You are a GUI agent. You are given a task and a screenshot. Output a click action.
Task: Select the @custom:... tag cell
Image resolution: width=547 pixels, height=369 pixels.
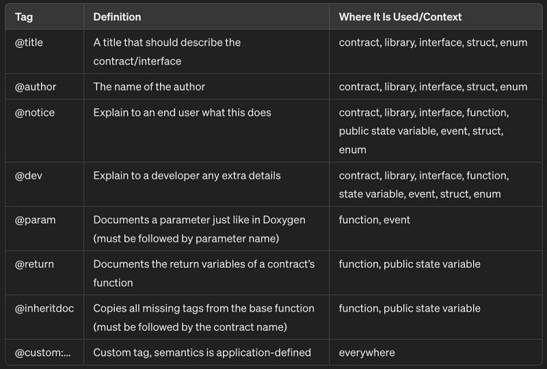coord(42,353)
